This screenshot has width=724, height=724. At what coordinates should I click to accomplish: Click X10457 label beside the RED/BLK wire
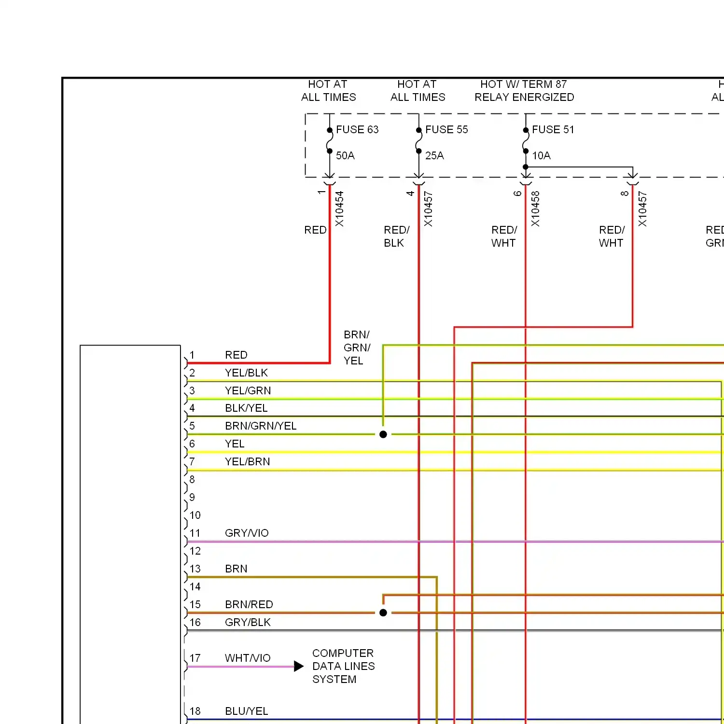pyautogui.click(x=428, y=209)
